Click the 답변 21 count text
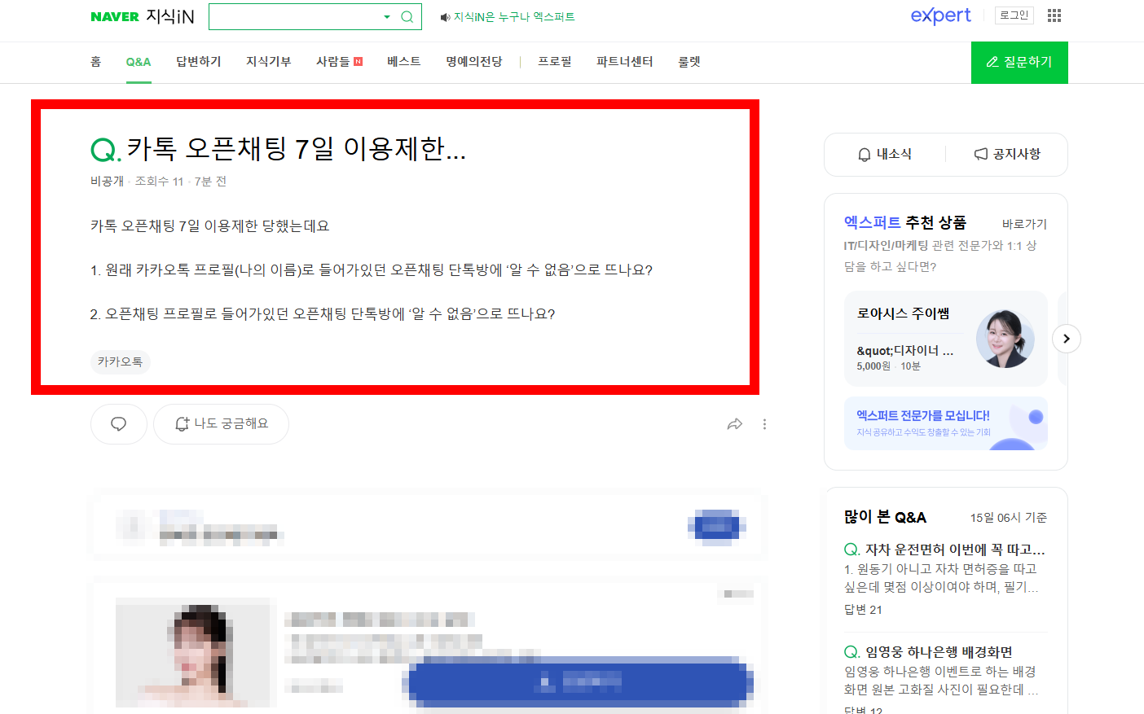The image size is (1144, 714). pyautogui.click(x=863, y=610)
